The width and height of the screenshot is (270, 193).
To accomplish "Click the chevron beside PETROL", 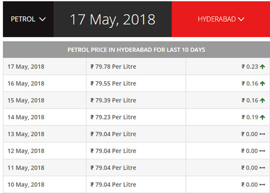I will (x=42, y=19).
